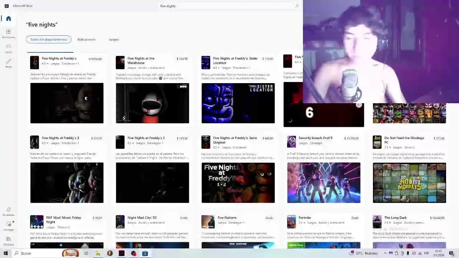Open the taskbar volume icon
The image size is (459, 258).
pyautogui.click(x=414, y=253)
